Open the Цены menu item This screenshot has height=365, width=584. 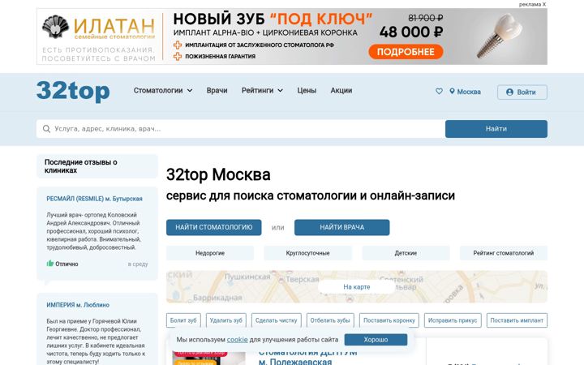(x=307, y=91)
